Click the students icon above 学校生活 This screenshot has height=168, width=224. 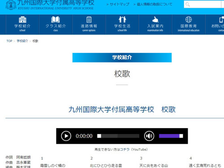(x=122, y=19)
